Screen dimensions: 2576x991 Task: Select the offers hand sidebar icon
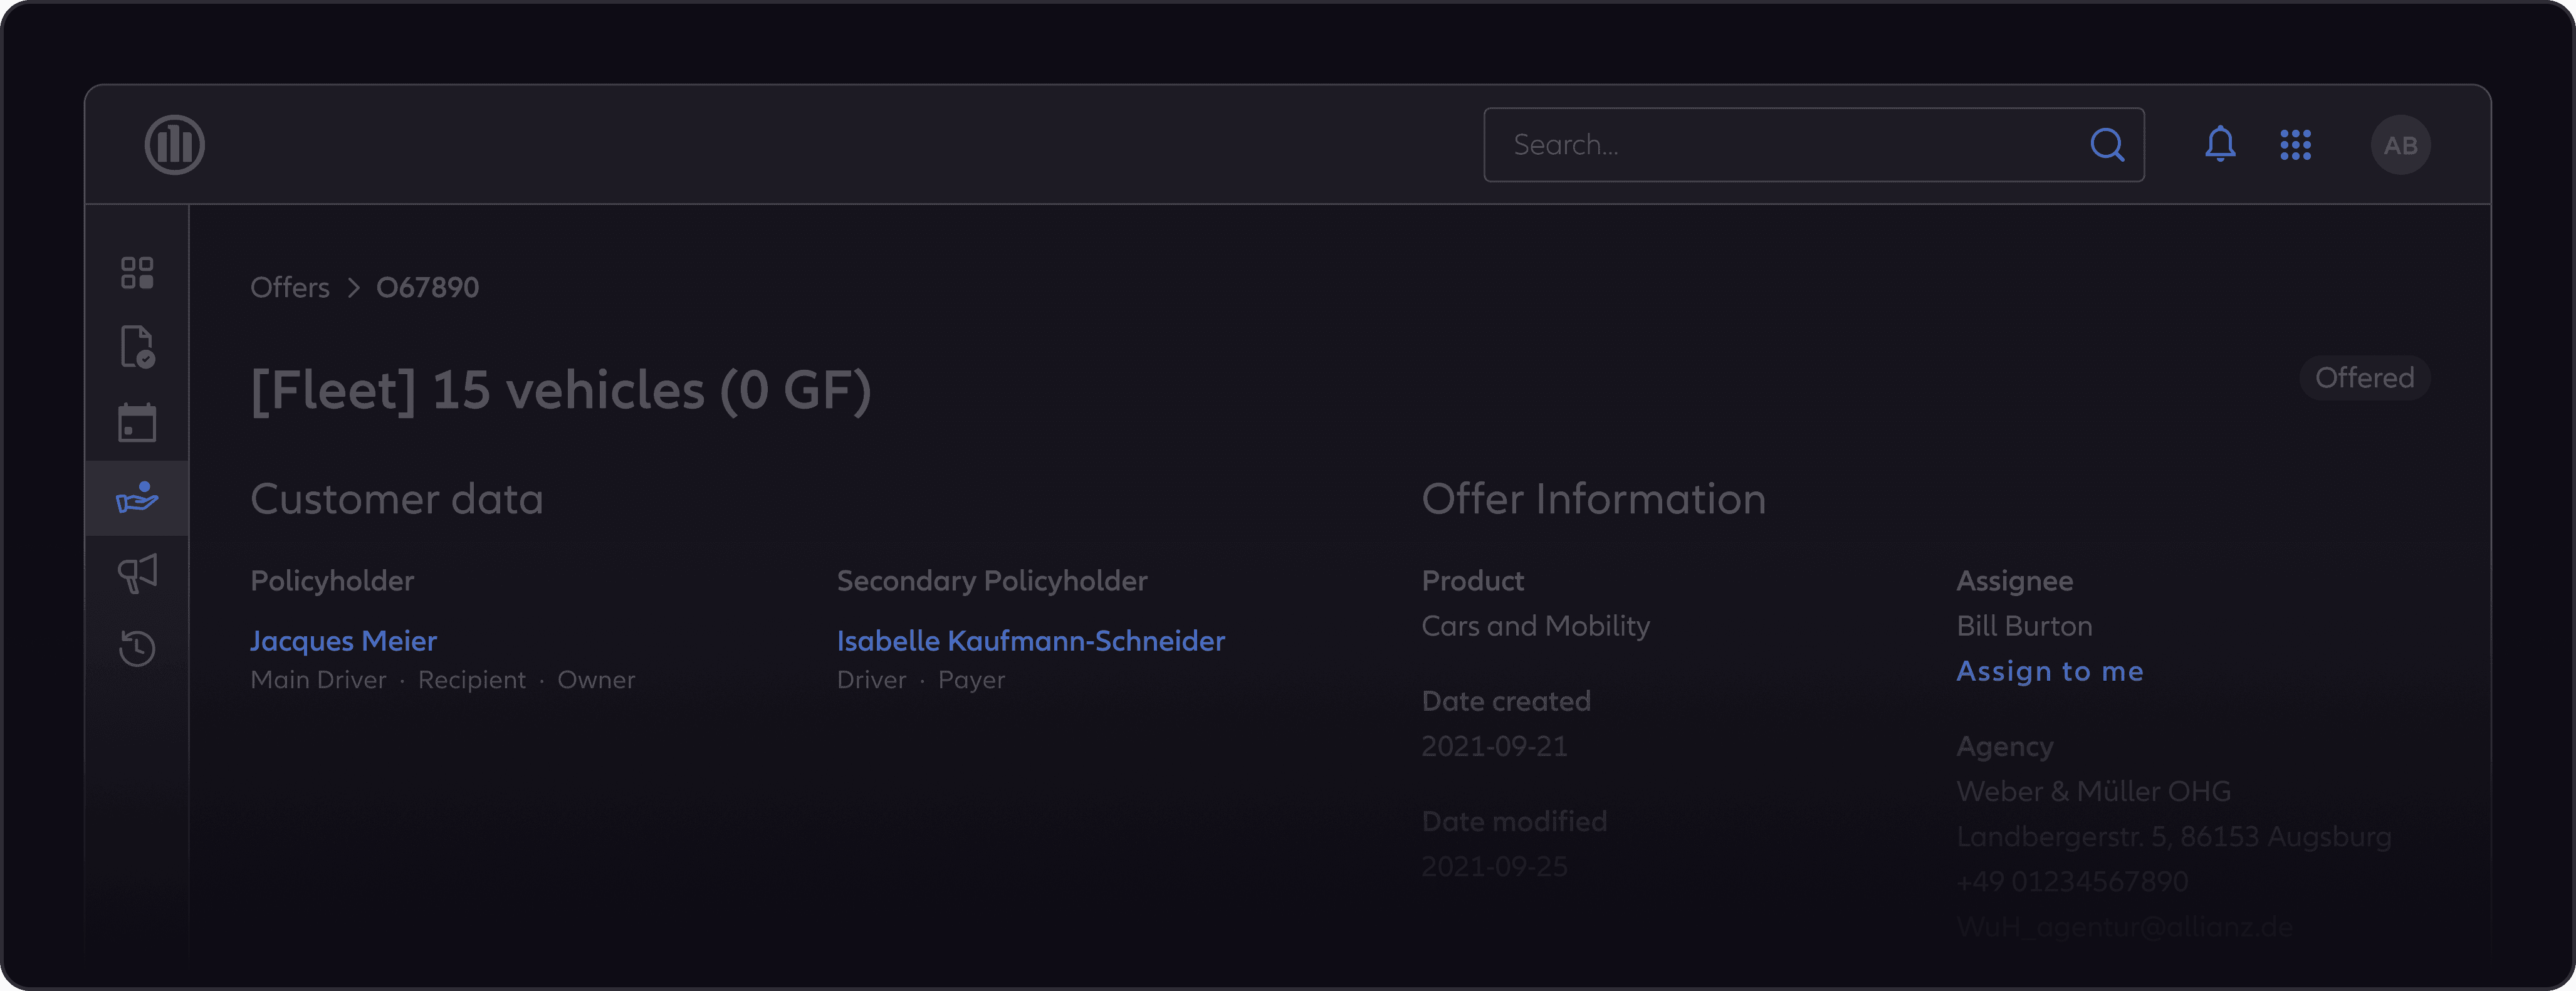137,498
